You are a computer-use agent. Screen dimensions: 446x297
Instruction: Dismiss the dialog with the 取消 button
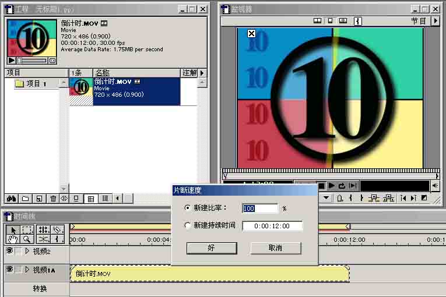click(275, 248)
